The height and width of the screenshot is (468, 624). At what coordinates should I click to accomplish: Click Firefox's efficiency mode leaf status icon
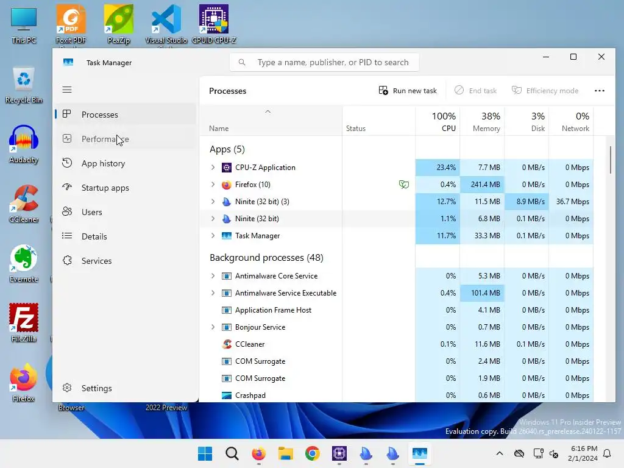coord(404,184)
